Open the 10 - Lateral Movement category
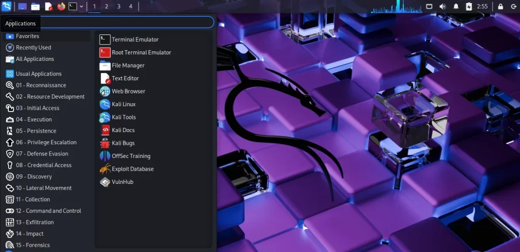 tap(47, 188)
